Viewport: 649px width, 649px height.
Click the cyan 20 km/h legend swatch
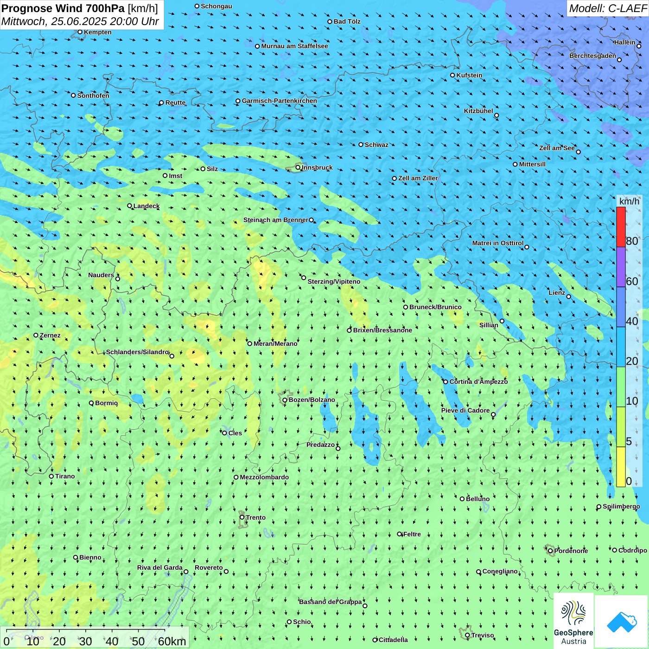[621, 347]
